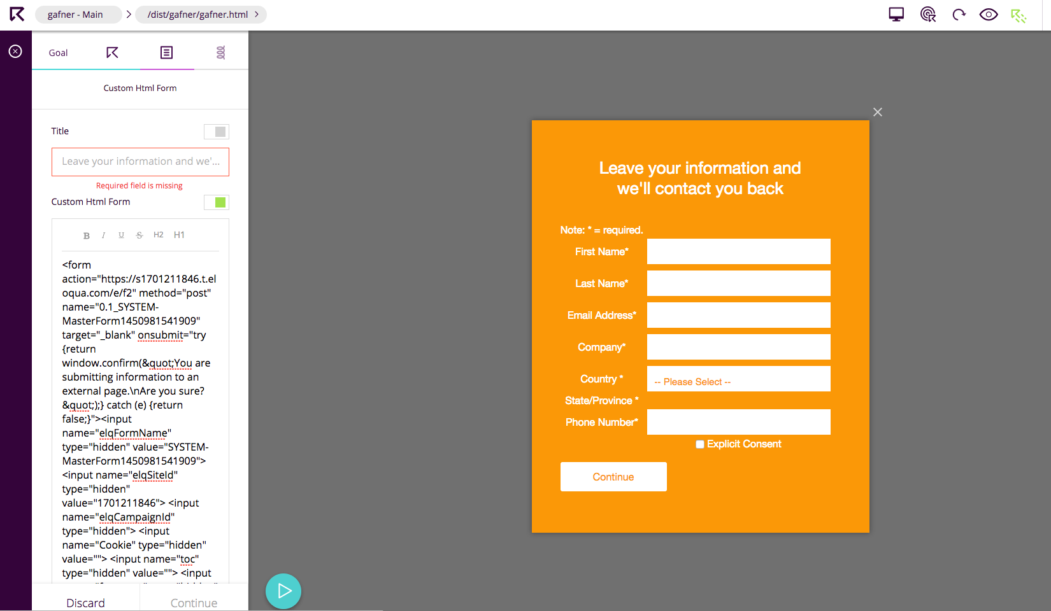Click the redo arrow icon
The image size is (1051, 611).
click(x=959, y=15)
